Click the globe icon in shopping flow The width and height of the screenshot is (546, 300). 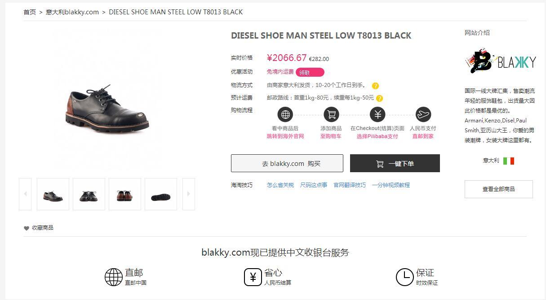pos(285,114)
